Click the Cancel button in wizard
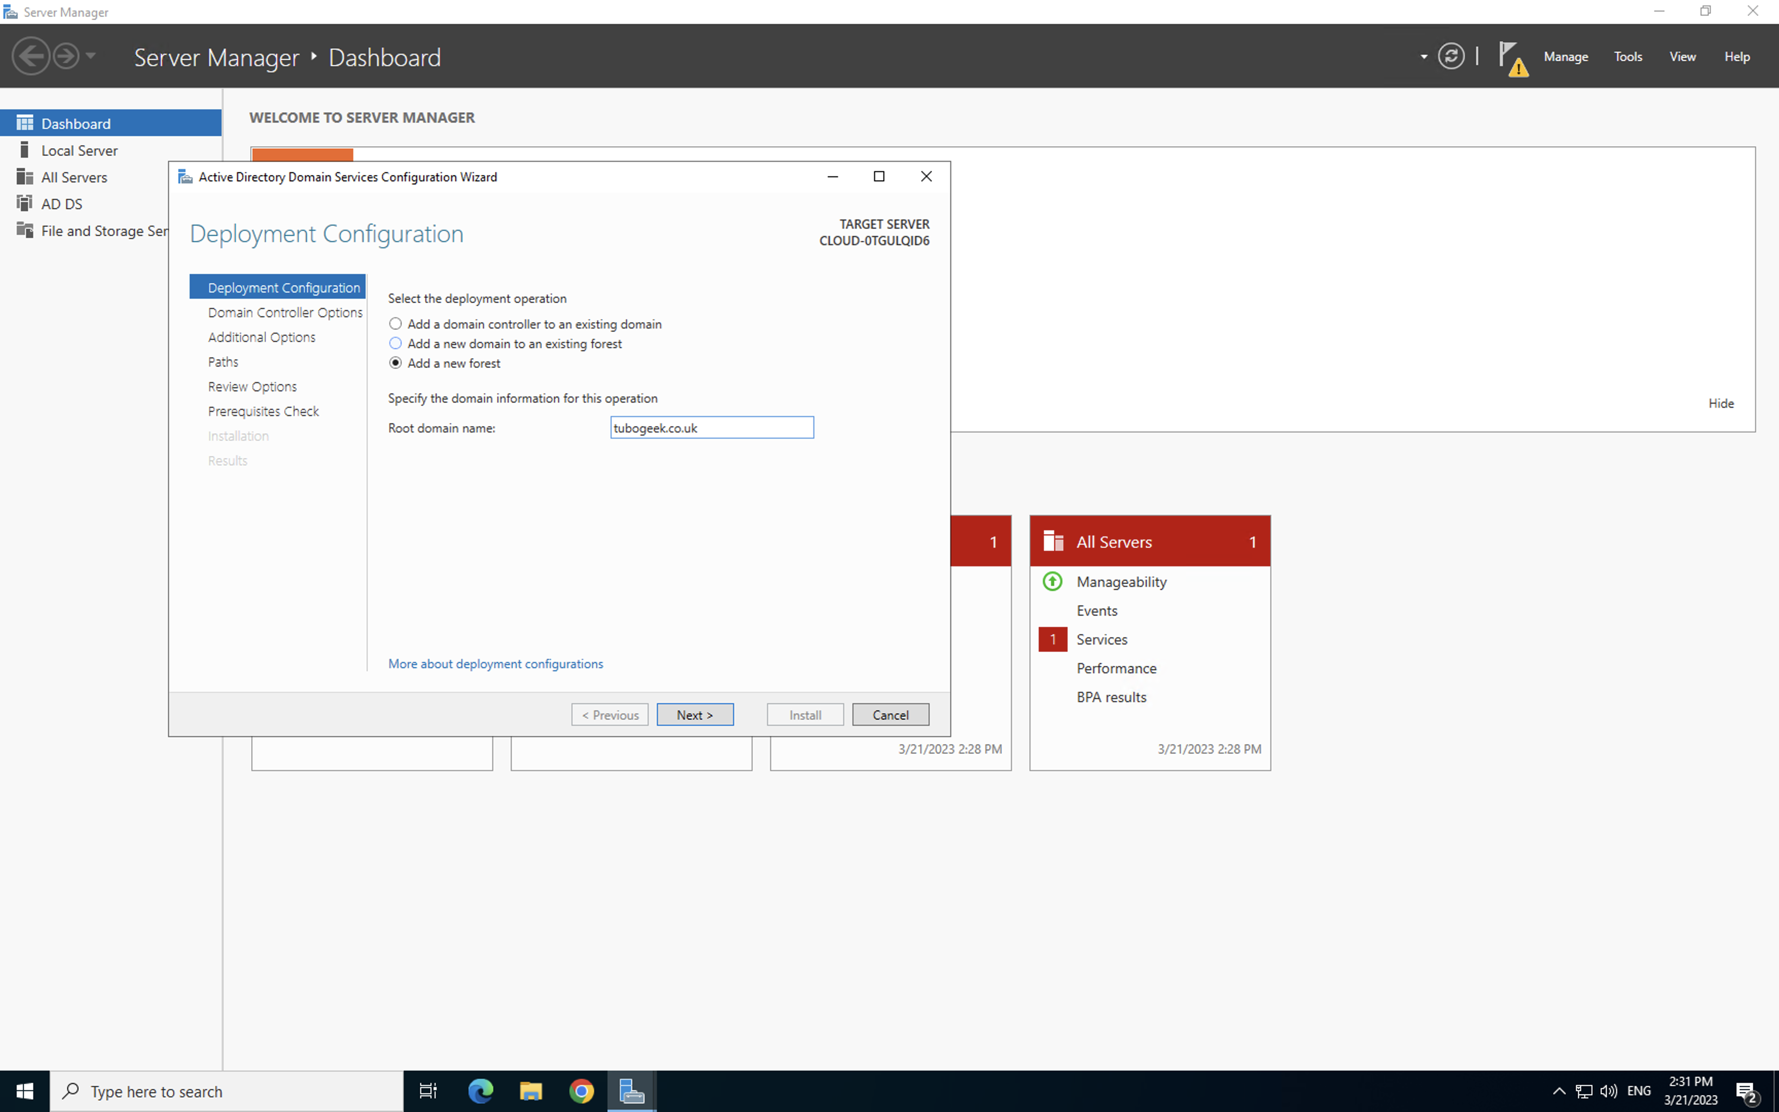The width and height of the screenshot is (1779, 1112). pyautogui.click(x=890, y=714)
